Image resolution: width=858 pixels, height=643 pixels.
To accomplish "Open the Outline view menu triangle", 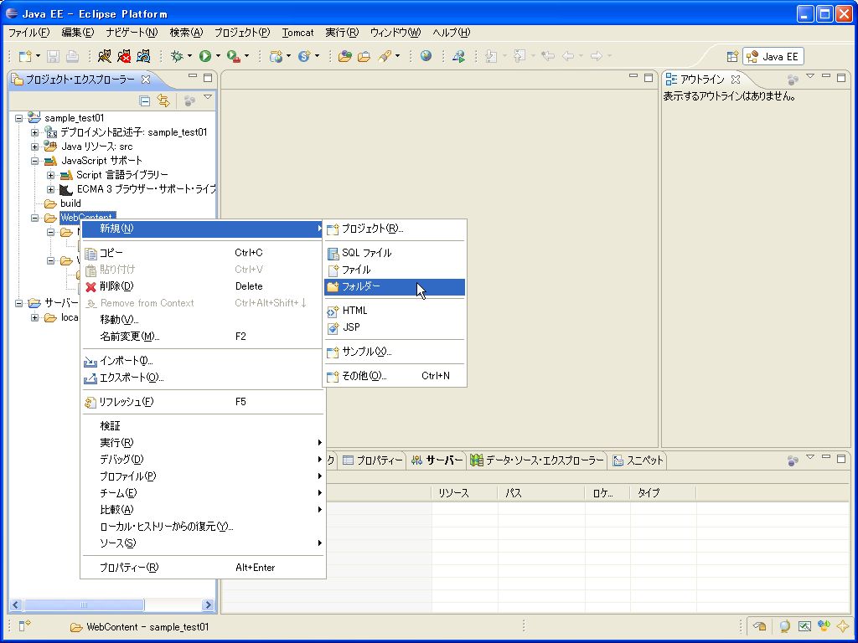I will tap(810, 76).
